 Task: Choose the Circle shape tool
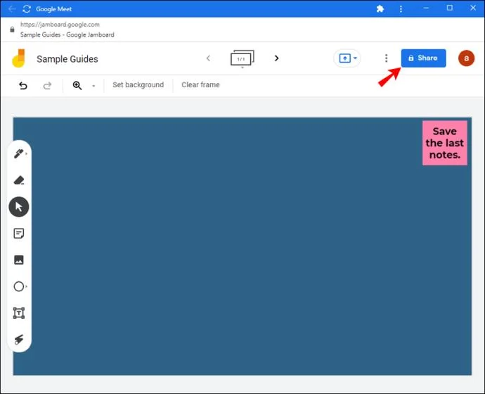[19, 286]
